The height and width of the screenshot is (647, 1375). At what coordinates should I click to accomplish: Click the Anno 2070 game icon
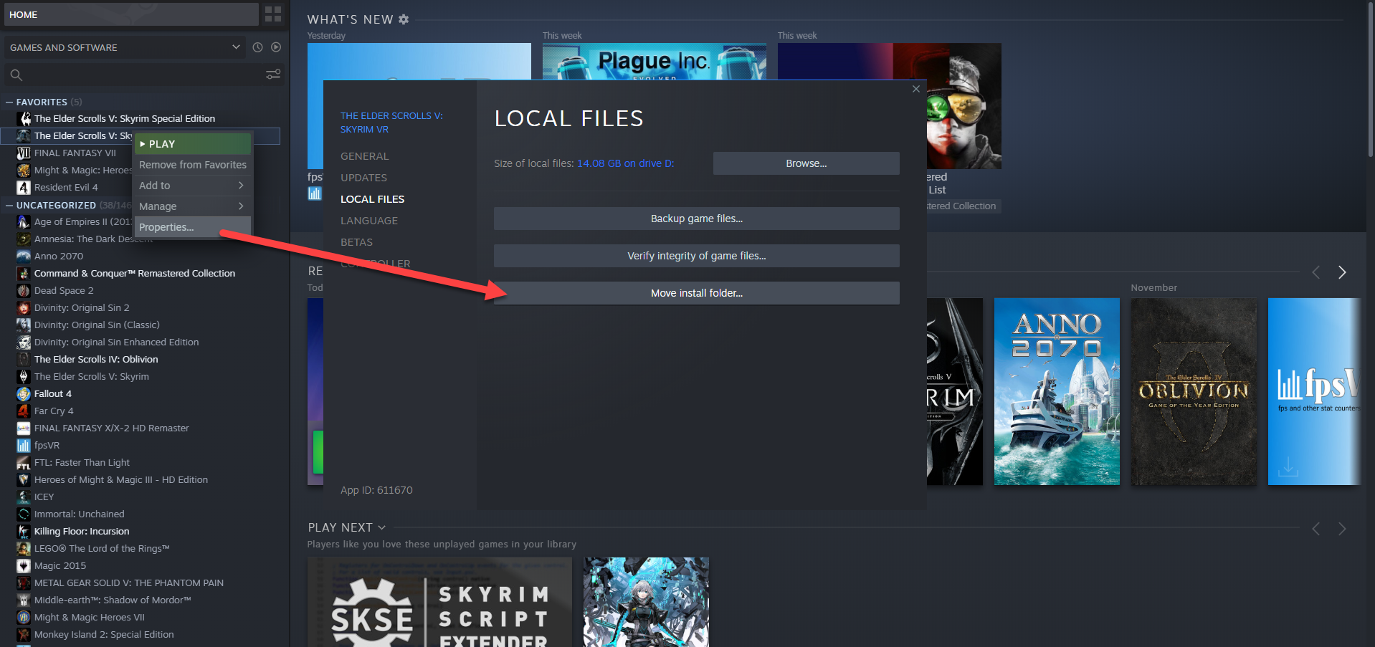[24, 256]
